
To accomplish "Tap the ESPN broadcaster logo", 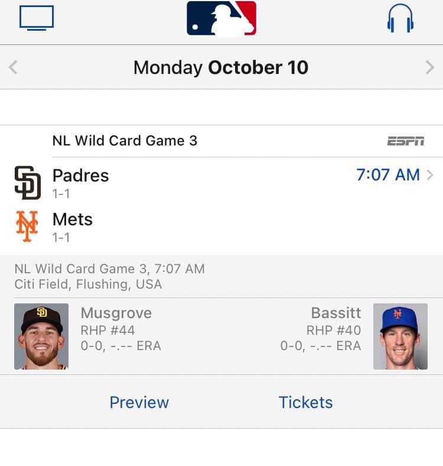I will 406,141.
